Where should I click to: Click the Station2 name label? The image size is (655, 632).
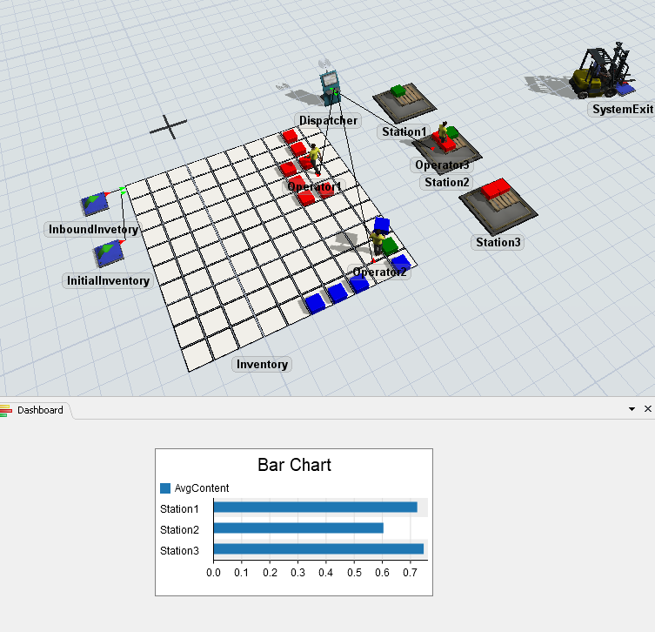[446, 183]
